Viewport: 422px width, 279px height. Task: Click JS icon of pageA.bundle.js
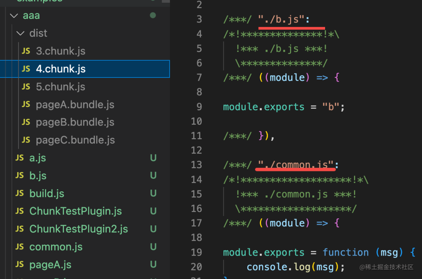click(26, 104)
